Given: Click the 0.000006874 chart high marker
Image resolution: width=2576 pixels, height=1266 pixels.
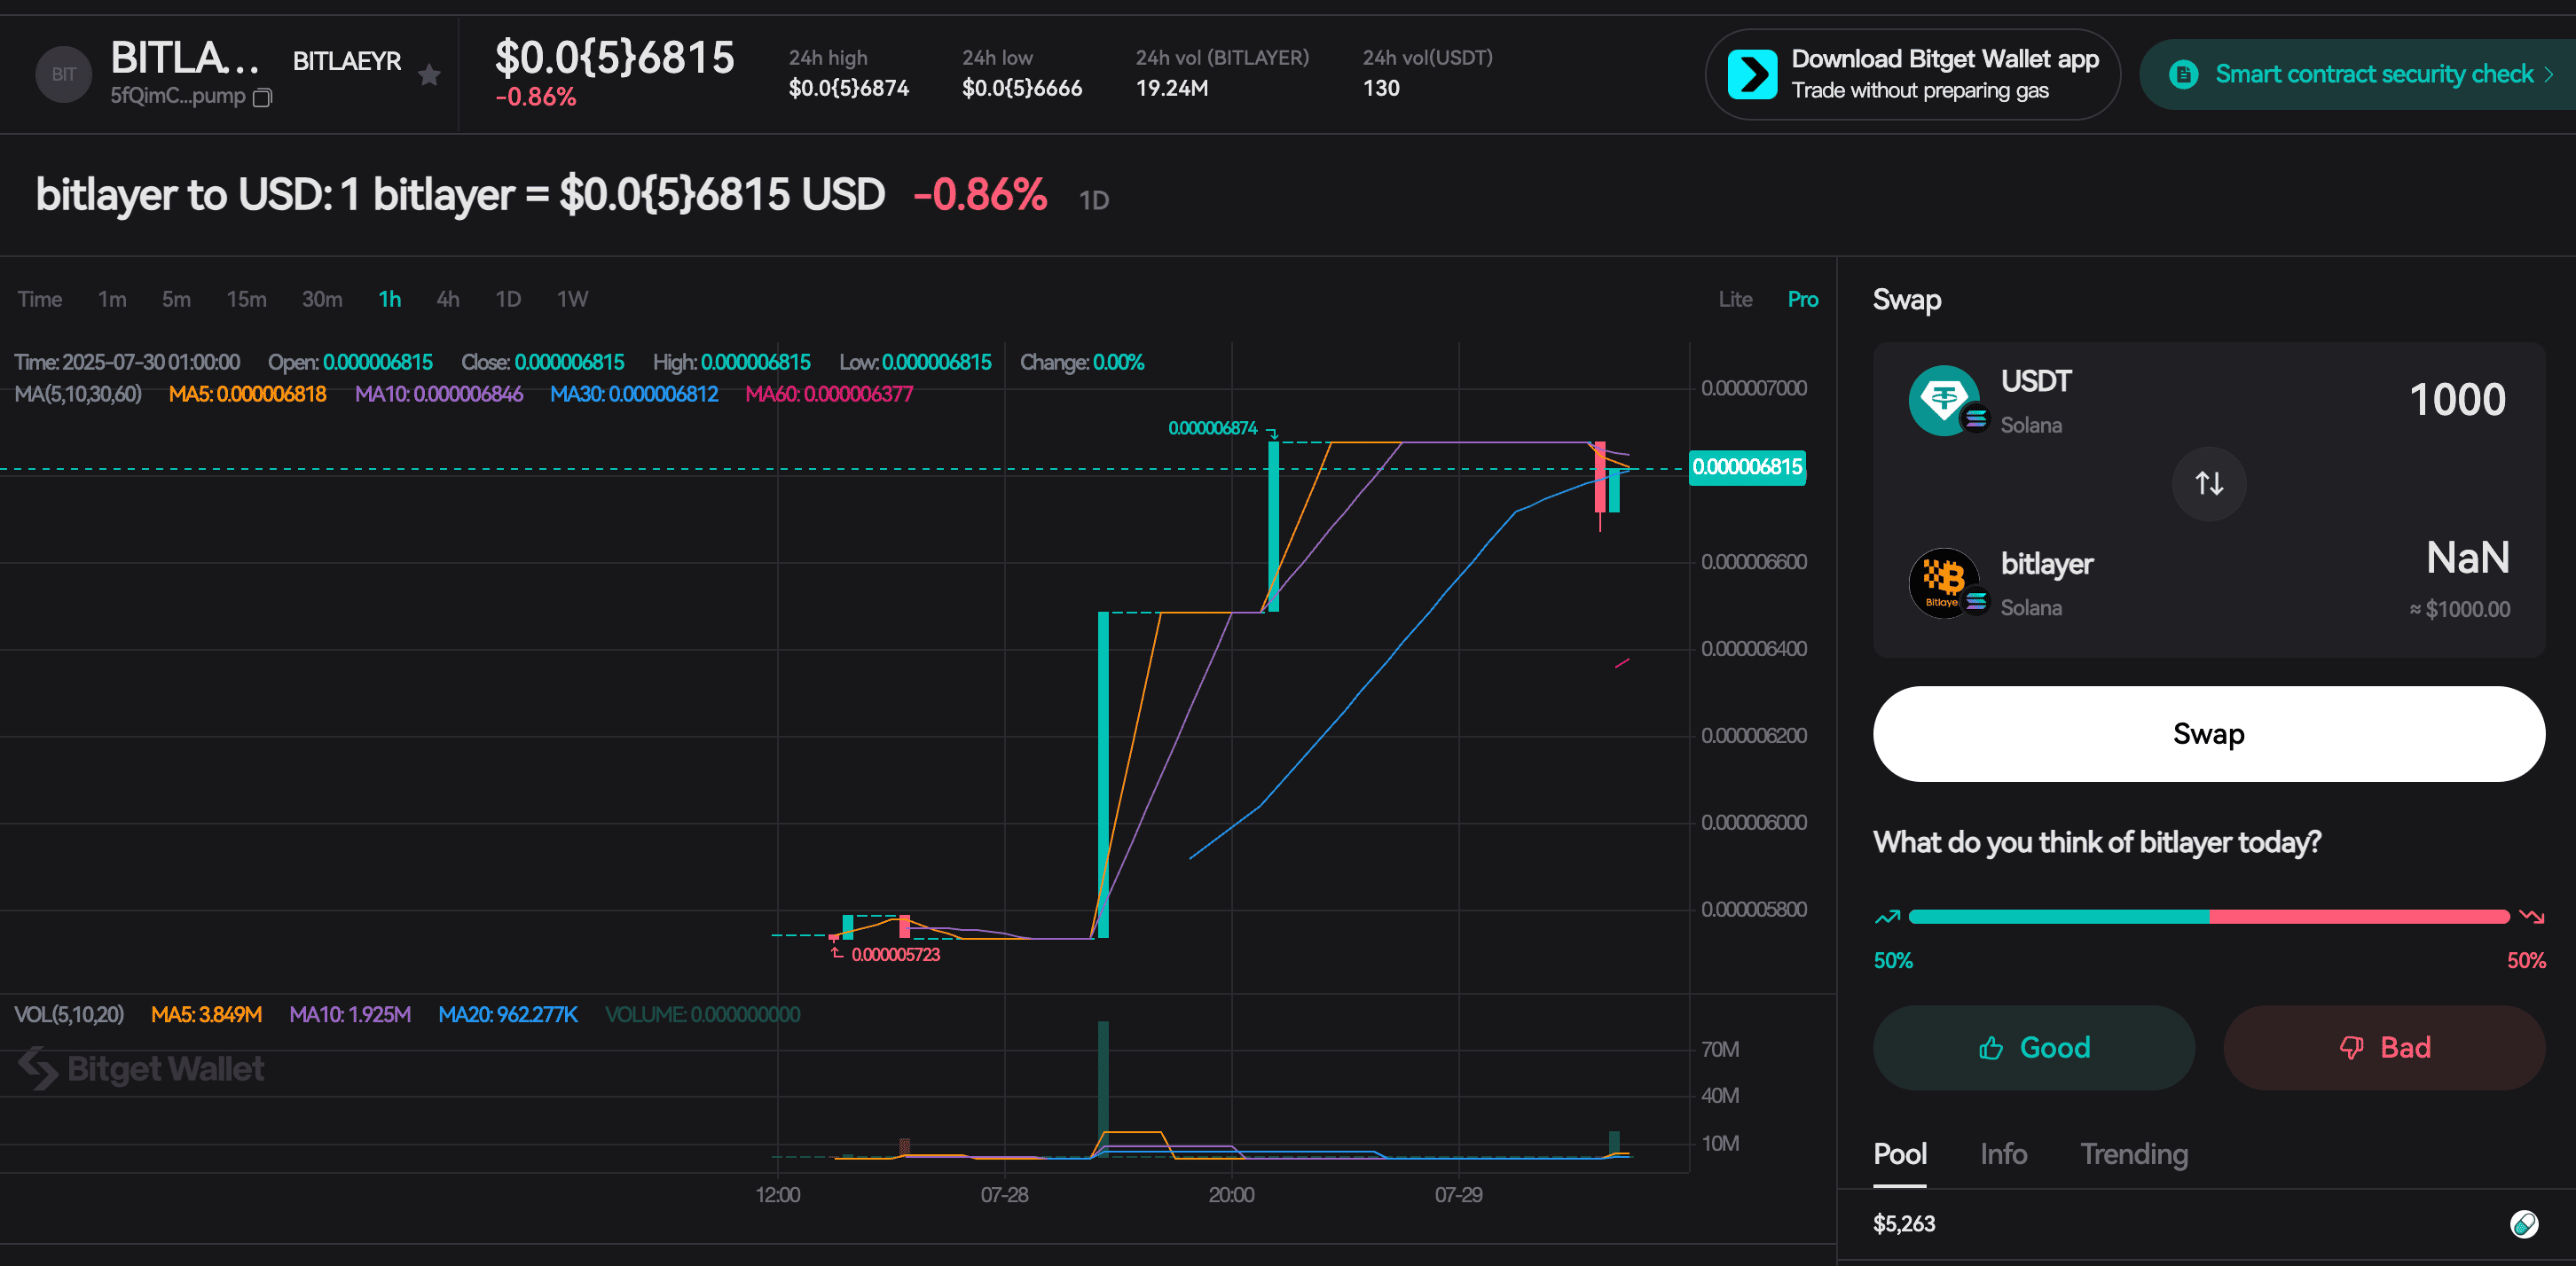Looking at the screenshot, I should point(1212,427).
